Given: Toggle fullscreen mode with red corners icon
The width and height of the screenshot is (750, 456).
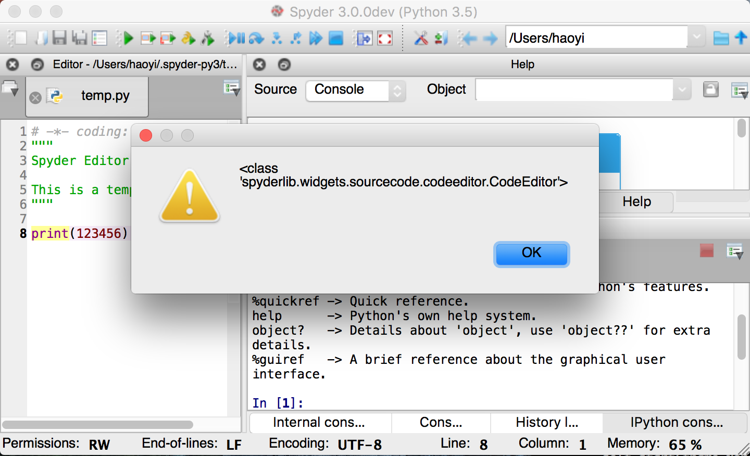Looking at the screenshot, I should (x=385, y=38).
